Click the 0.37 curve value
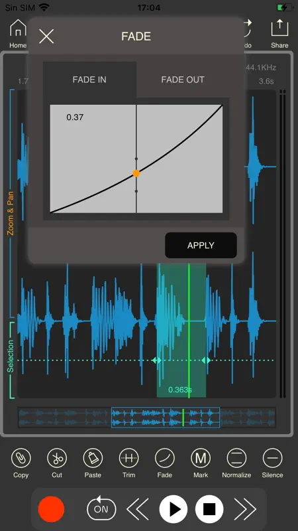 point(75,117)
